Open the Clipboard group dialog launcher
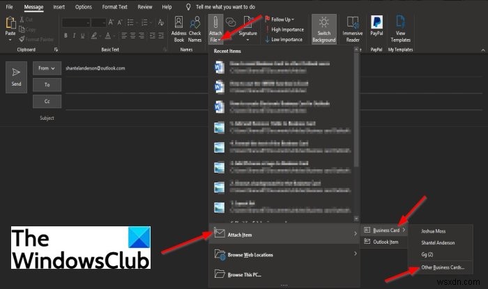This screenshot has height=289, width=488. (x=56, y=49)
